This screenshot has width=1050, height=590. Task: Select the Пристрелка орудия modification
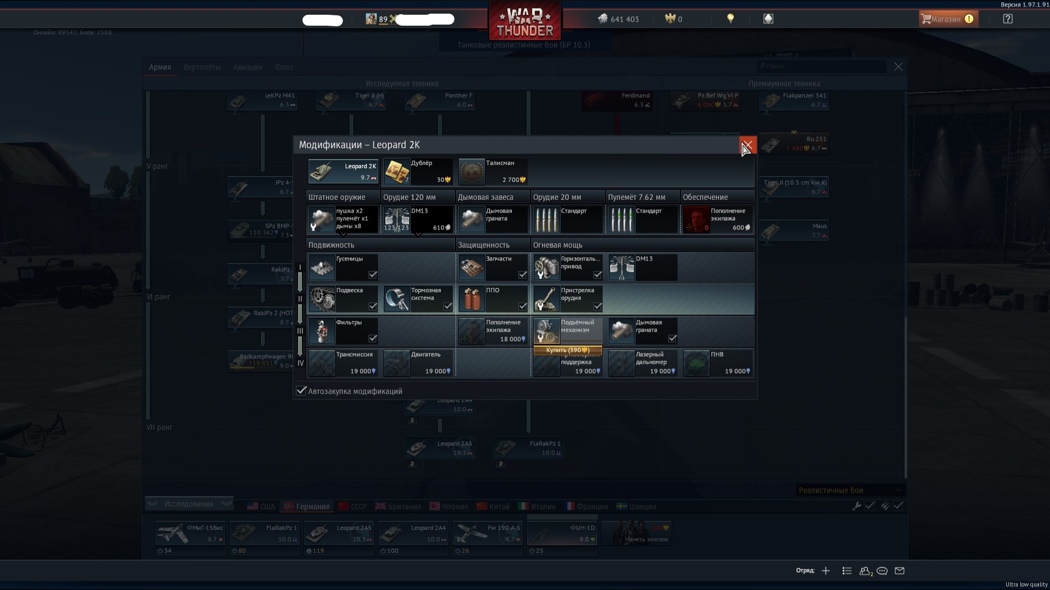(x=568, y=299)
